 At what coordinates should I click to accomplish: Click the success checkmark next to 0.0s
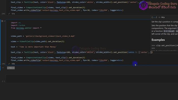click(x=9, y=64)
